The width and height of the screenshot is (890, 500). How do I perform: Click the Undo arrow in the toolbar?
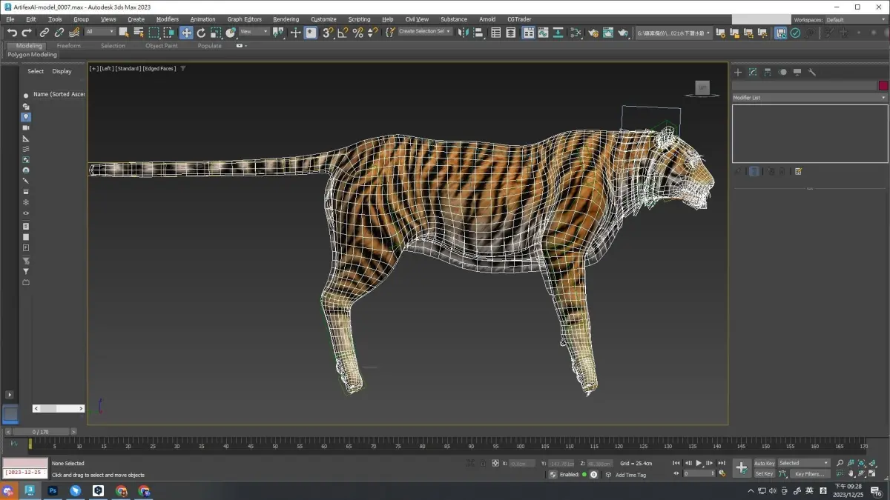12,33
